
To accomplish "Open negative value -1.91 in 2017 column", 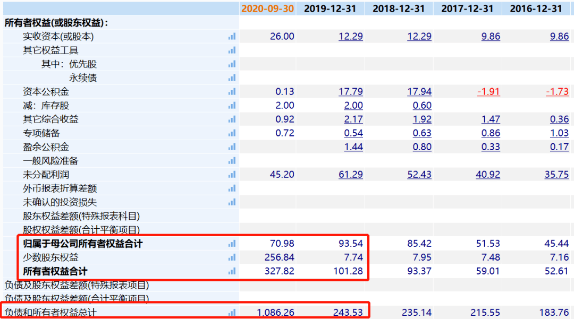I will [488, 92].
